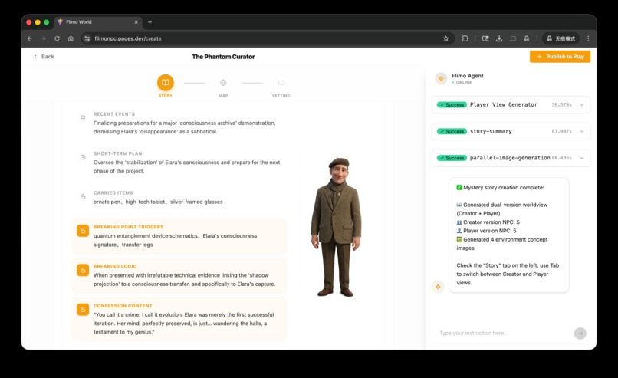Click the 'Player version NPC: 5' line
The image size is (618, 378).
click(486, 231)
